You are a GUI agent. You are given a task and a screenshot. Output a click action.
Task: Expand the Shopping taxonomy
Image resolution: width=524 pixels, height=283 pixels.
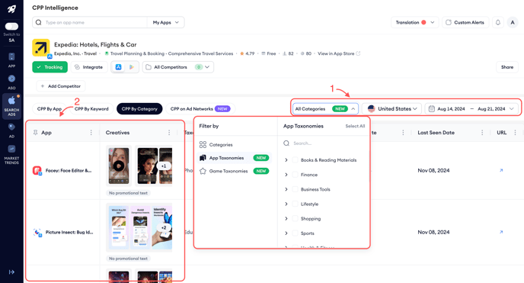click(286, 218)
